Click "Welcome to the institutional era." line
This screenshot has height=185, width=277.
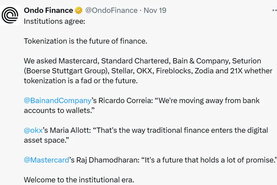79,180
